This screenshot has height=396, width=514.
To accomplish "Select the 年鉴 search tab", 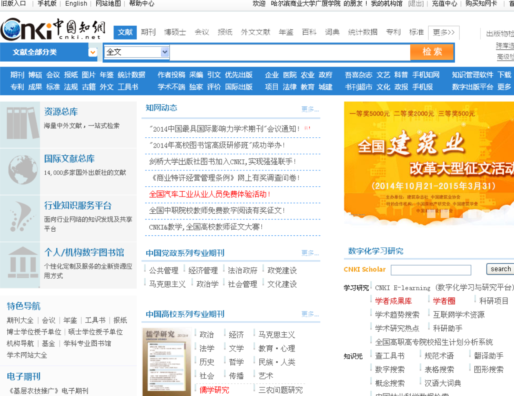I will (x=286, y=32).
